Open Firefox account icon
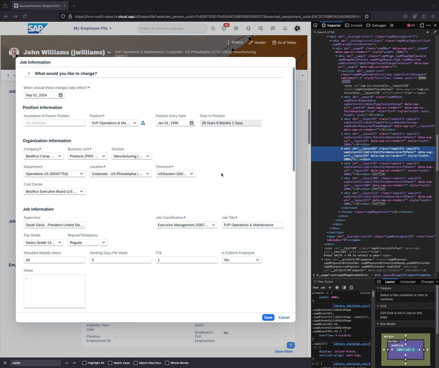This screenshot has width=439, height=368. (414, 16)
